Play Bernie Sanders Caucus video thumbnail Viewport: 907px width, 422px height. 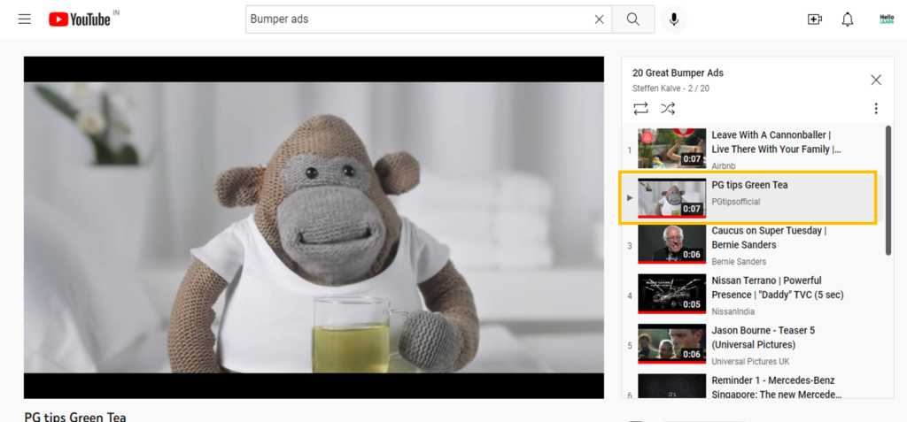[x=671, y=244]
